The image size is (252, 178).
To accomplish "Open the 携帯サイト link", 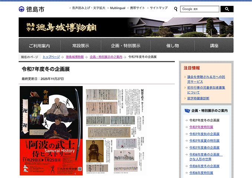I will (x=137, y=8).
